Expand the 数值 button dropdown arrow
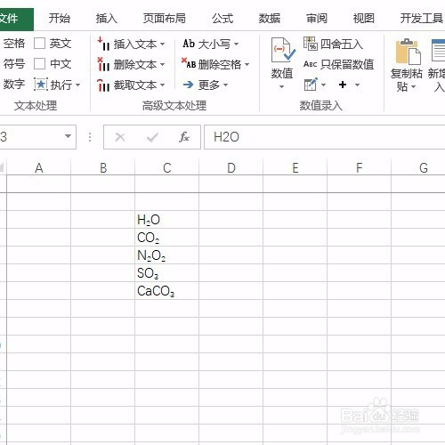This screenshot has height=445, width=445. [282, 87]
